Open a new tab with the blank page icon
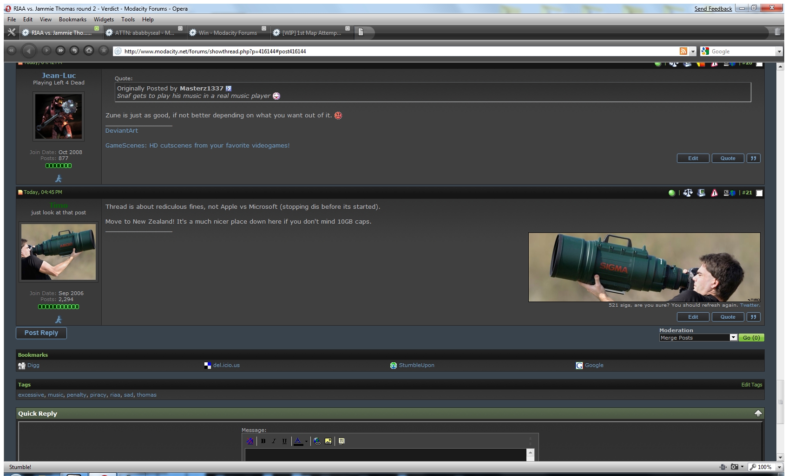The image size is (788, 476). (361, 32)
